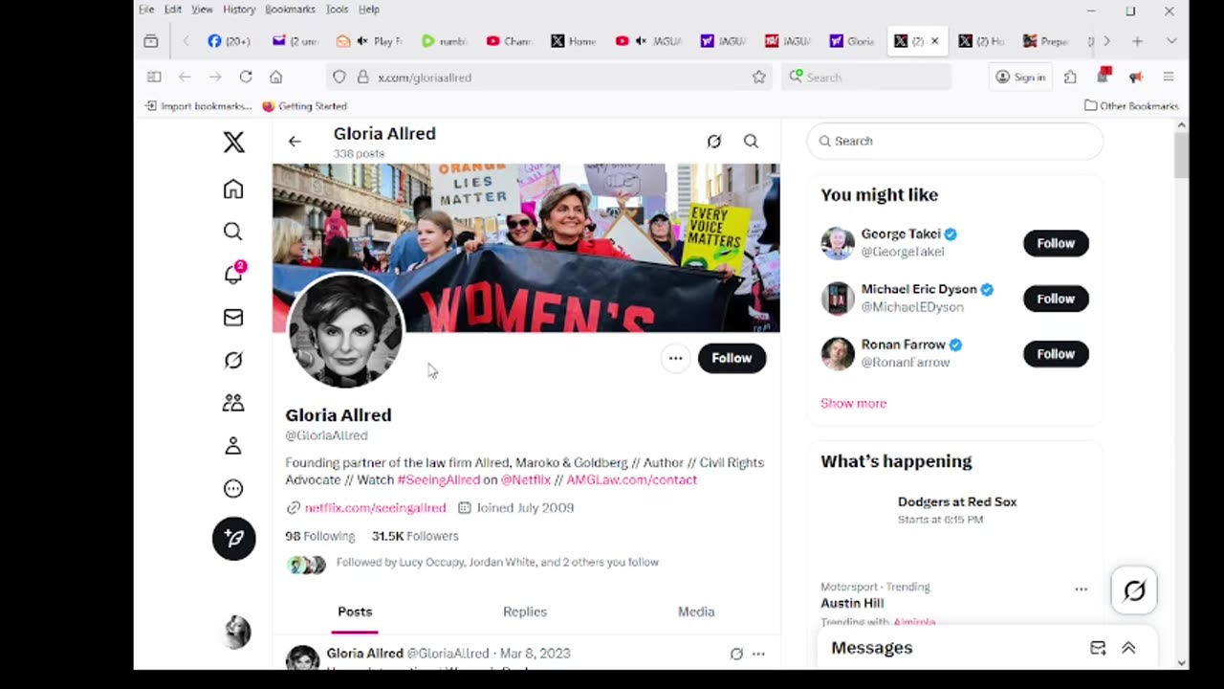
Task: Switch to the Replies tab
Action: pyautogui.click(x=525, y=611)
